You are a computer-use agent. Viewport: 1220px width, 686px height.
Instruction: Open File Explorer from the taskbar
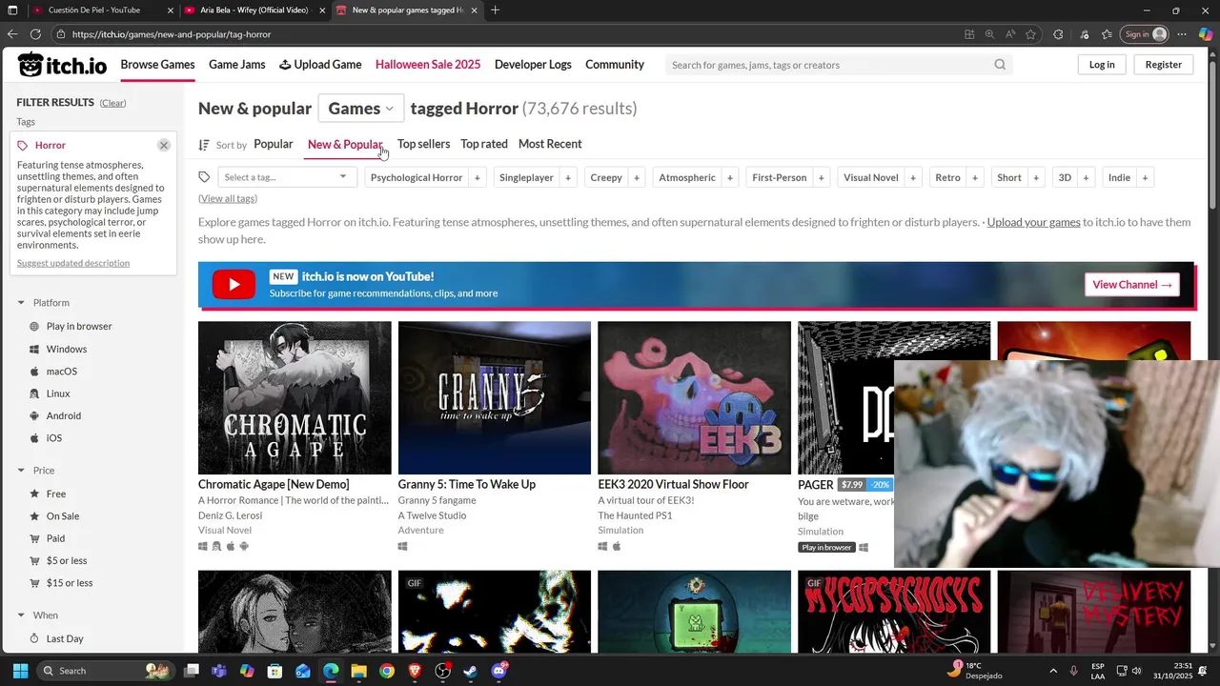coord(359,671)
